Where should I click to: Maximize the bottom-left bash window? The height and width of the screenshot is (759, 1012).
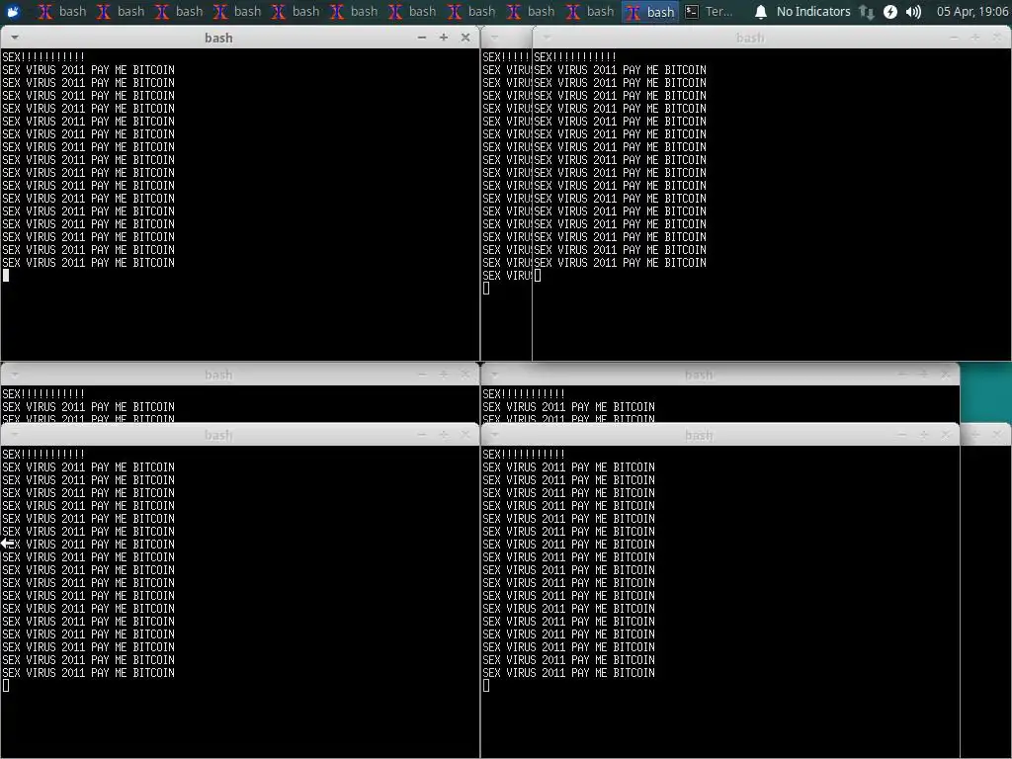pos(444,435)
